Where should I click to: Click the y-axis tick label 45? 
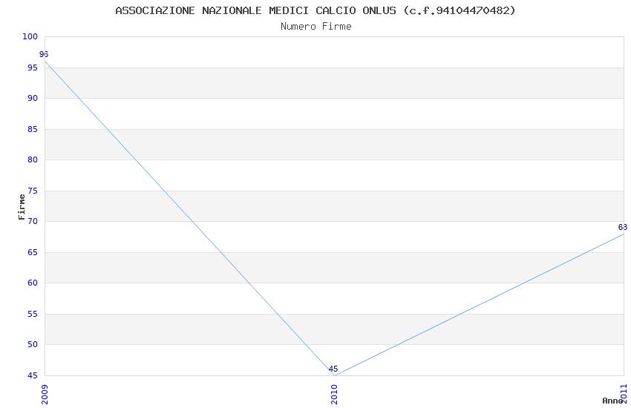[x=33, y=375]
